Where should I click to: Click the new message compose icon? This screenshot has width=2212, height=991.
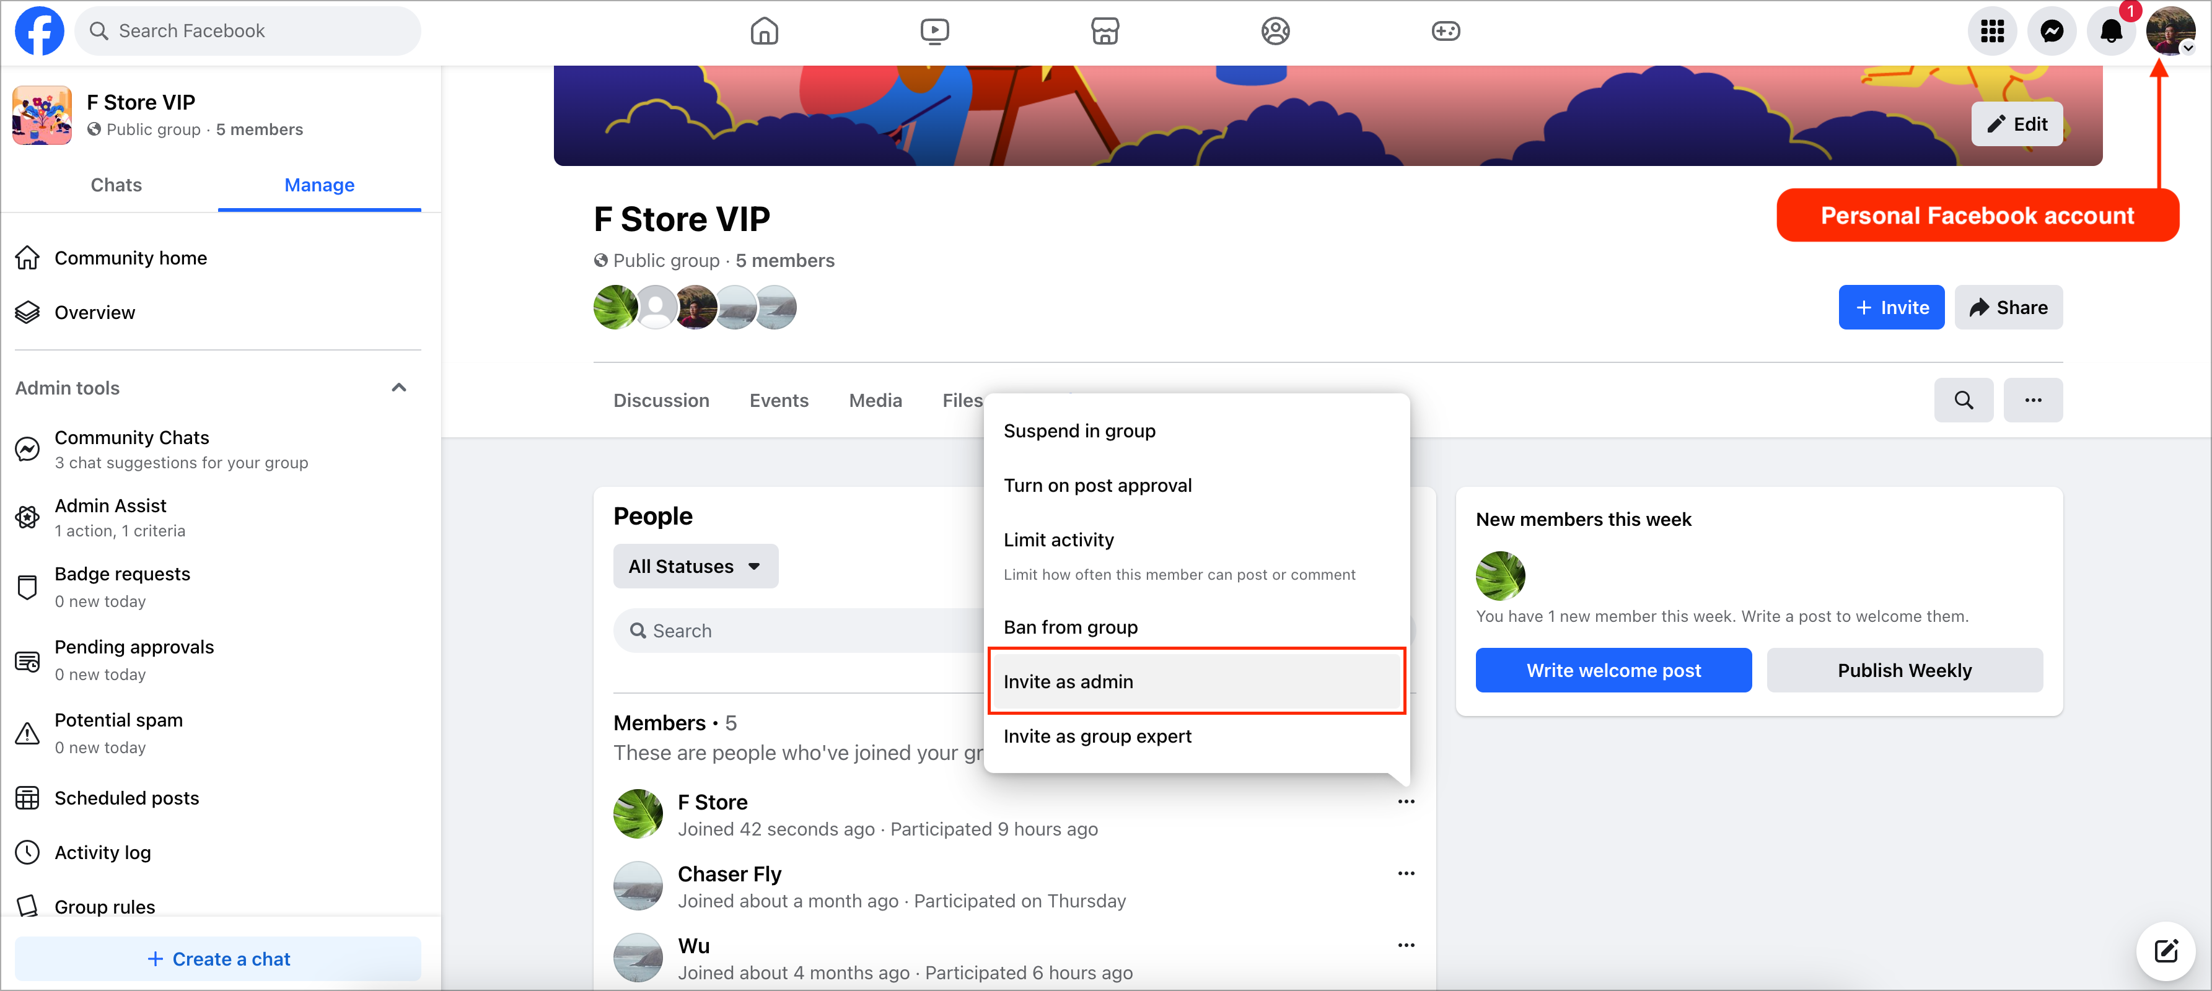tap(2166, 951)
